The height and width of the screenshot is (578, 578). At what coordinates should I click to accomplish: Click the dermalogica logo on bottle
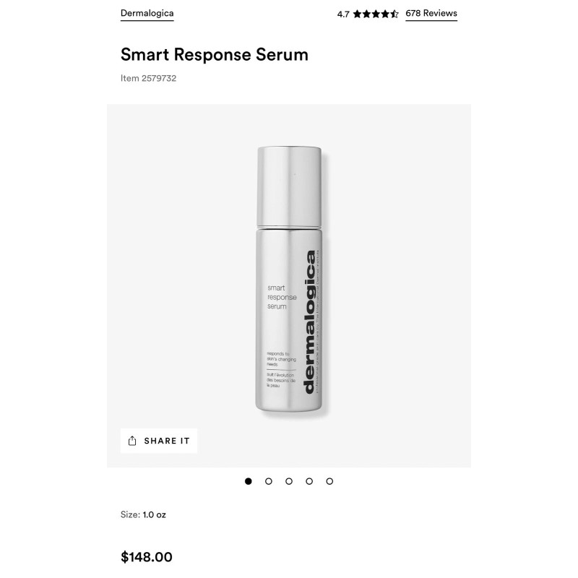[x=310, y=322]
